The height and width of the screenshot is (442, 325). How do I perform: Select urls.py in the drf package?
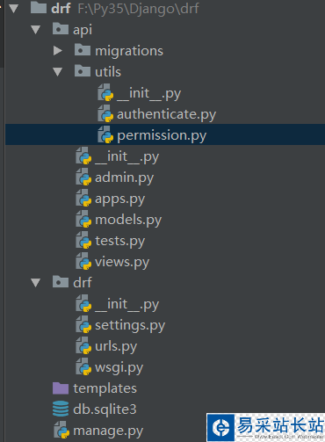[116, 346]
